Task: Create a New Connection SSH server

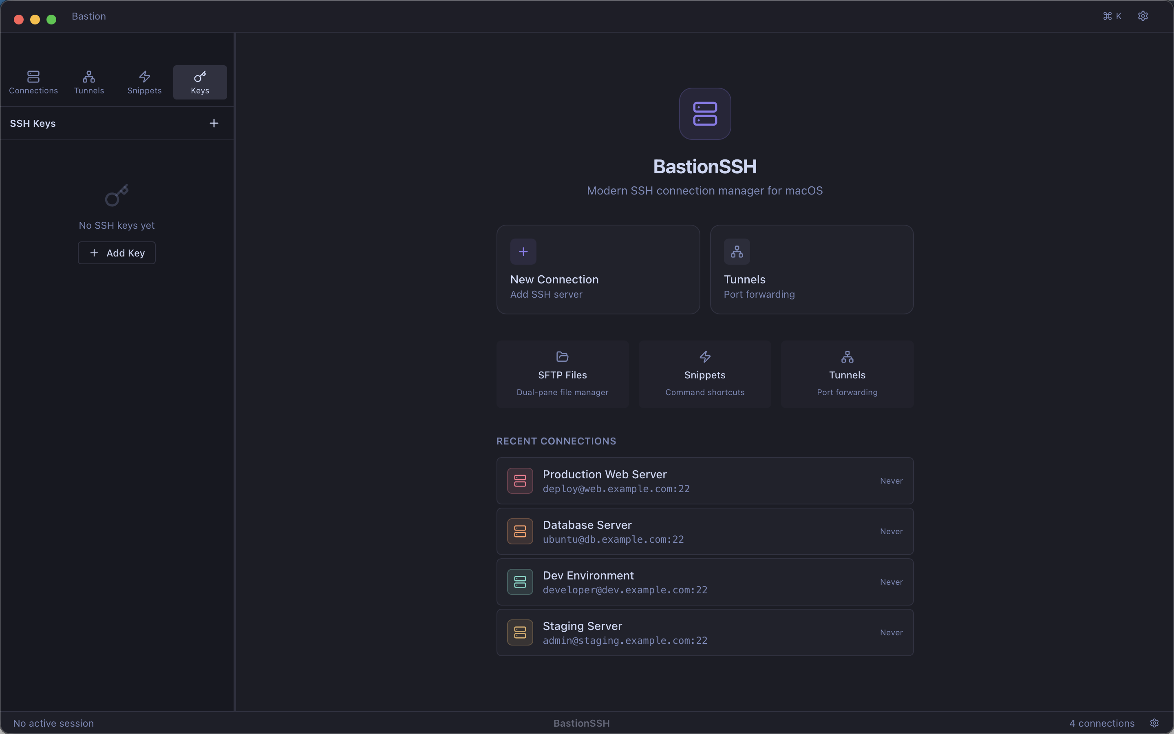Action: 598,270
